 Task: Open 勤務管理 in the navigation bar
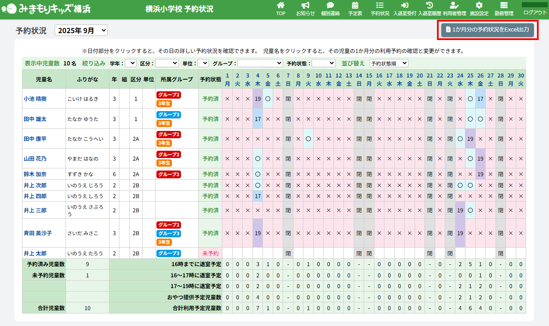pyautogui.click(x=504, y=9)
